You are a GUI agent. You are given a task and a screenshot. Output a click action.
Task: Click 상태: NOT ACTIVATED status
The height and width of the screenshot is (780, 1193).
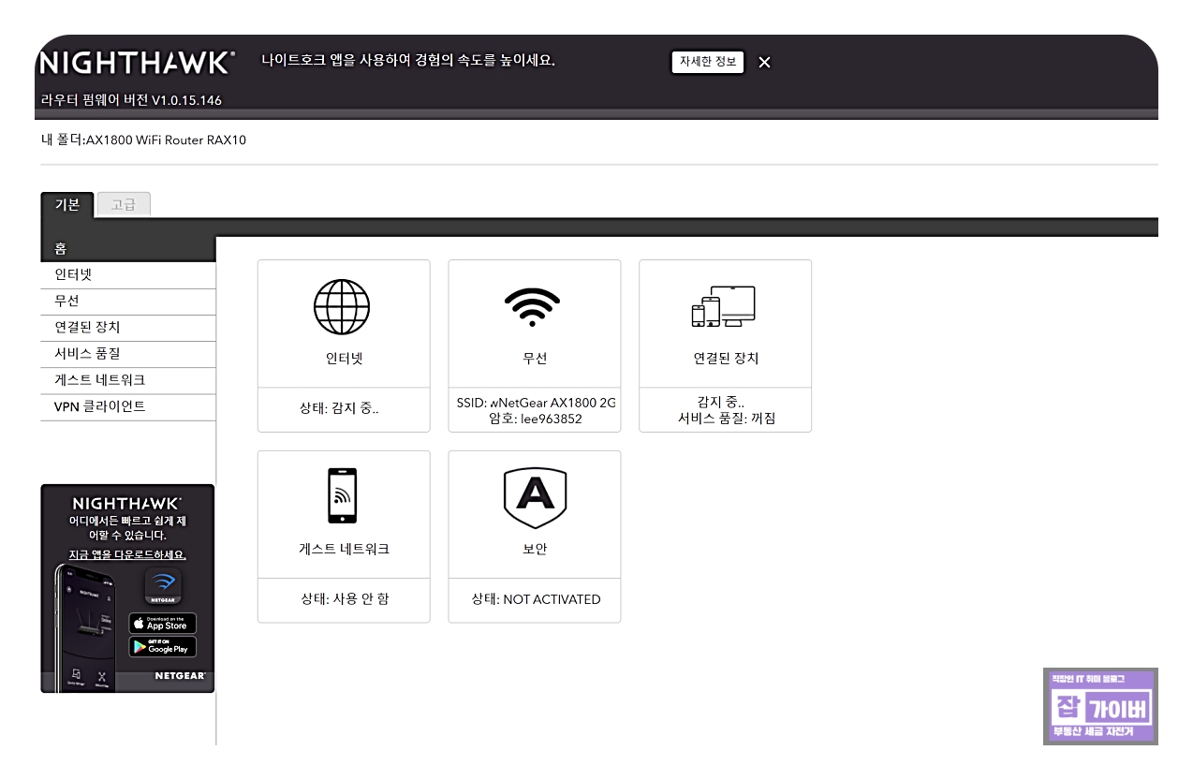tap(536, 599)
